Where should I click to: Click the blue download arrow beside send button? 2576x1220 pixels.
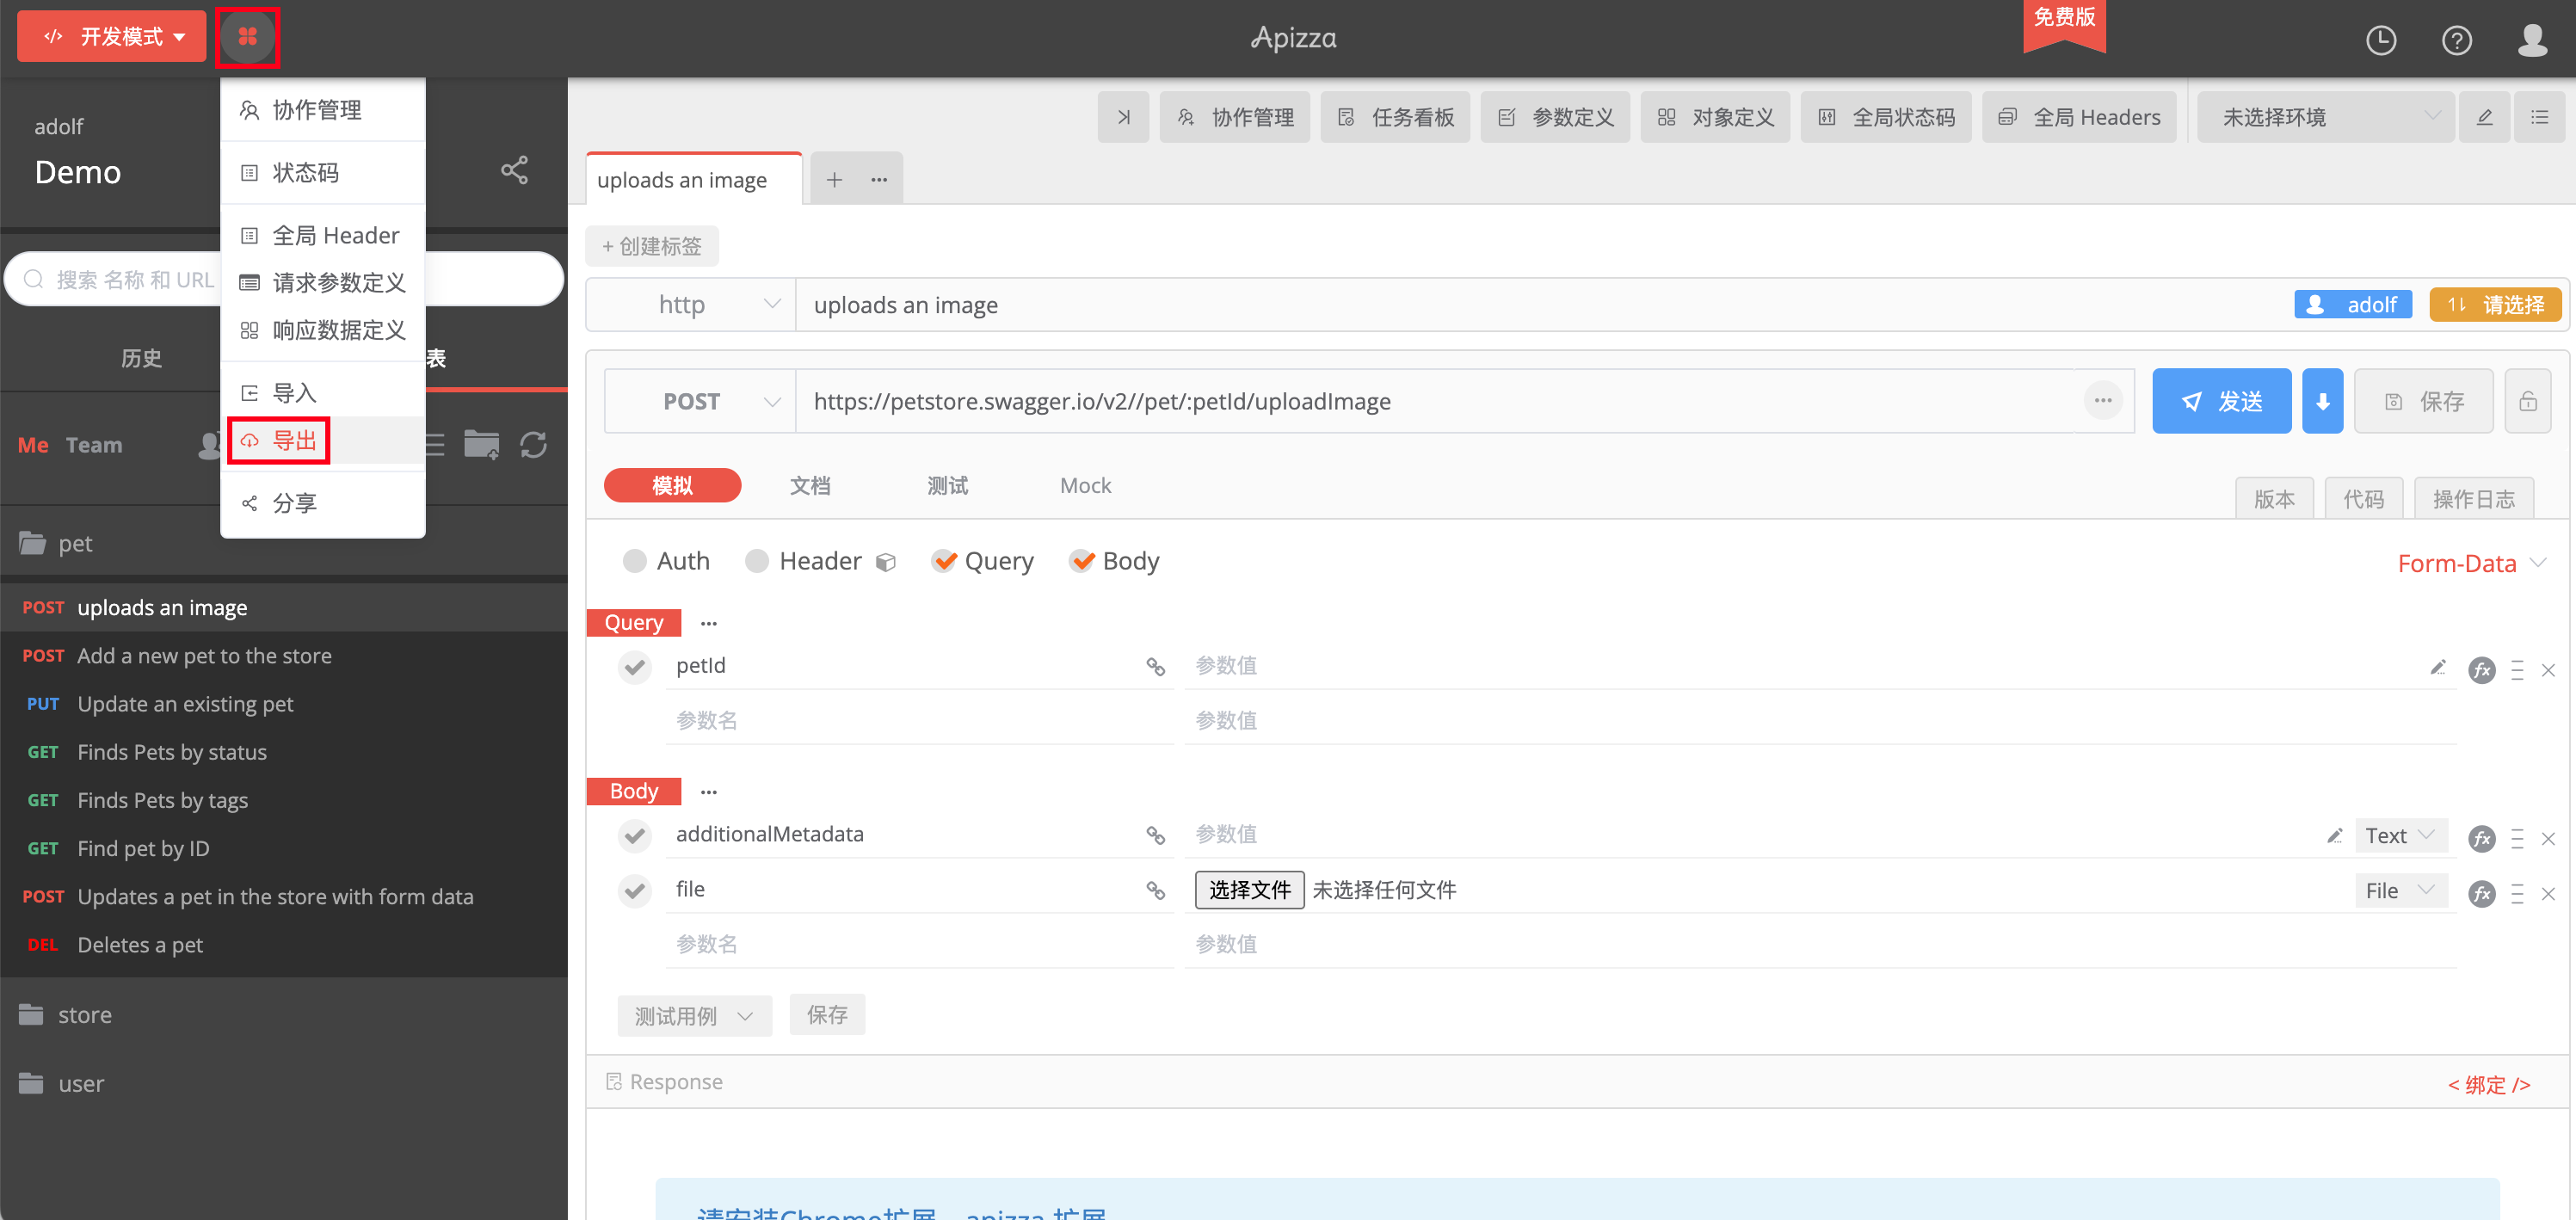pos(2322,402)
